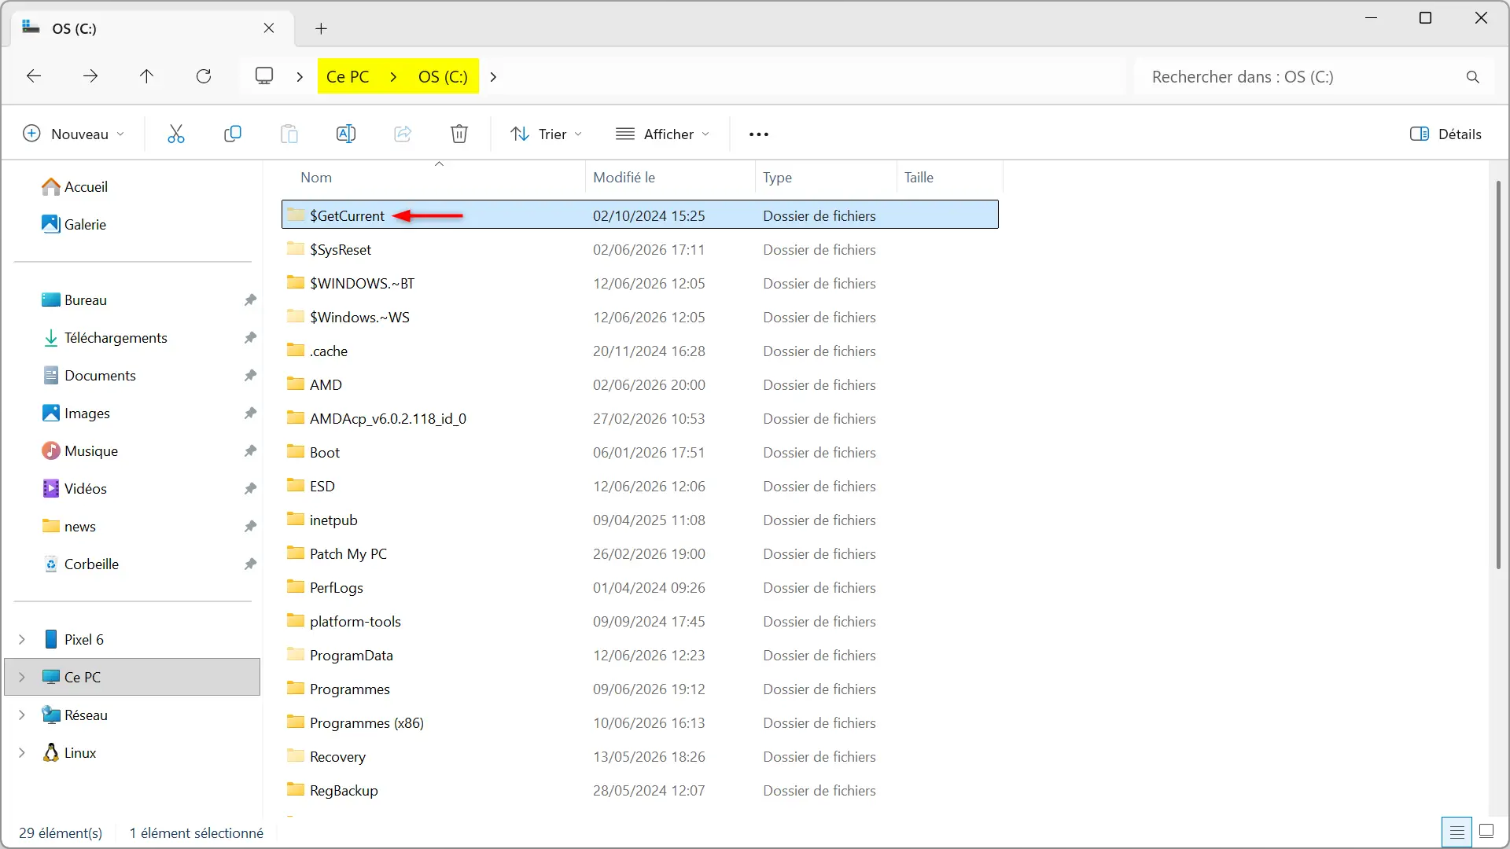This screenshot has height=849, width=1510.
Task: Open the Trier sort menu
Action: [547, 134]
